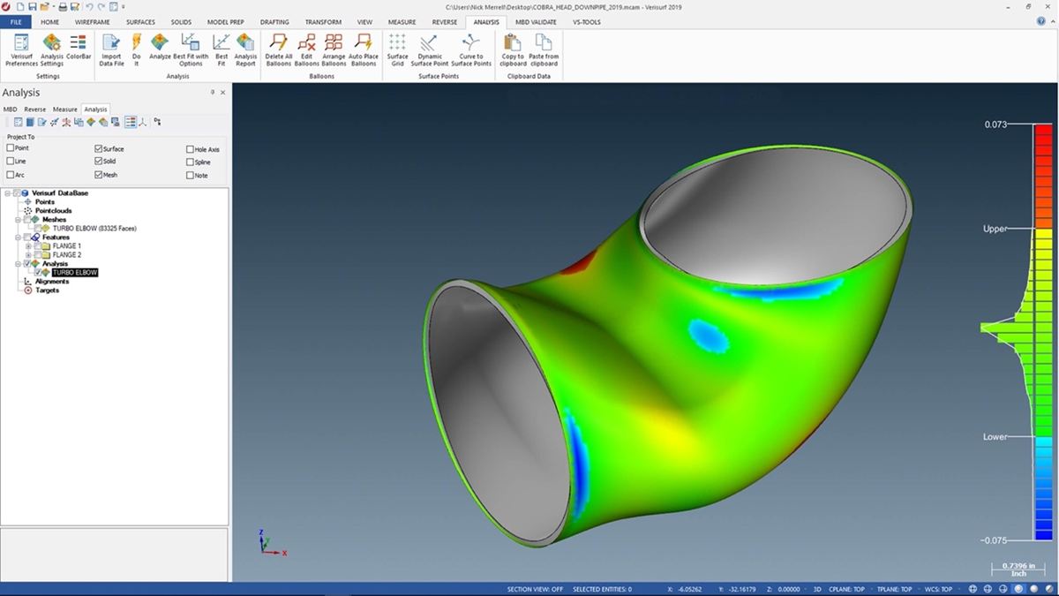Screen dimensions: 1059x596
Task: Enable the Hole Axis checkbox
Action: pyautogui.click(x=190, y=150)
